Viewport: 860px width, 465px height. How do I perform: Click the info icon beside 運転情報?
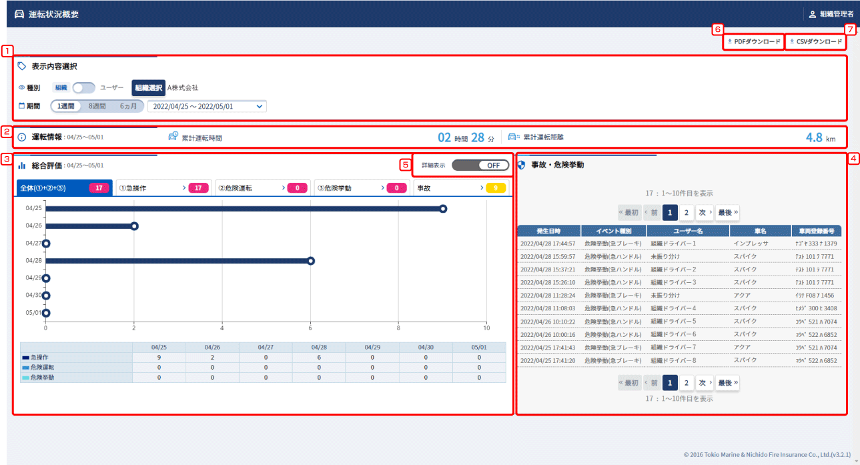pos(22,137)
